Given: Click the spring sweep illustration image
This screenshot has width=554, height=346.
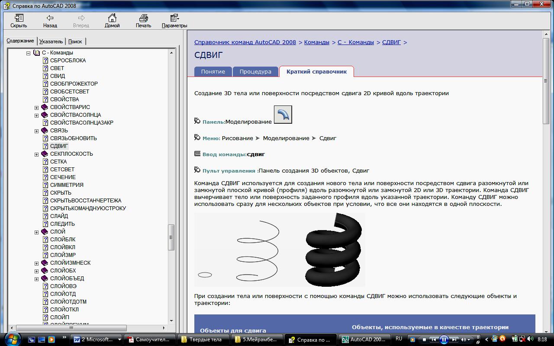Looking at the screenshot, I should pos(280,250).
